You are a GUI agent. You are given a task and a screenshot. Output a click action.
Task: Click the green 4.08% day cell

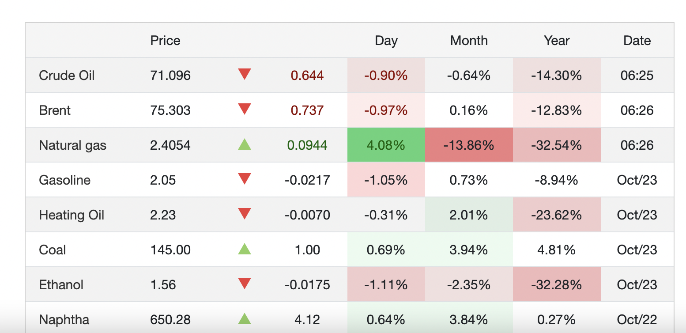386,145
